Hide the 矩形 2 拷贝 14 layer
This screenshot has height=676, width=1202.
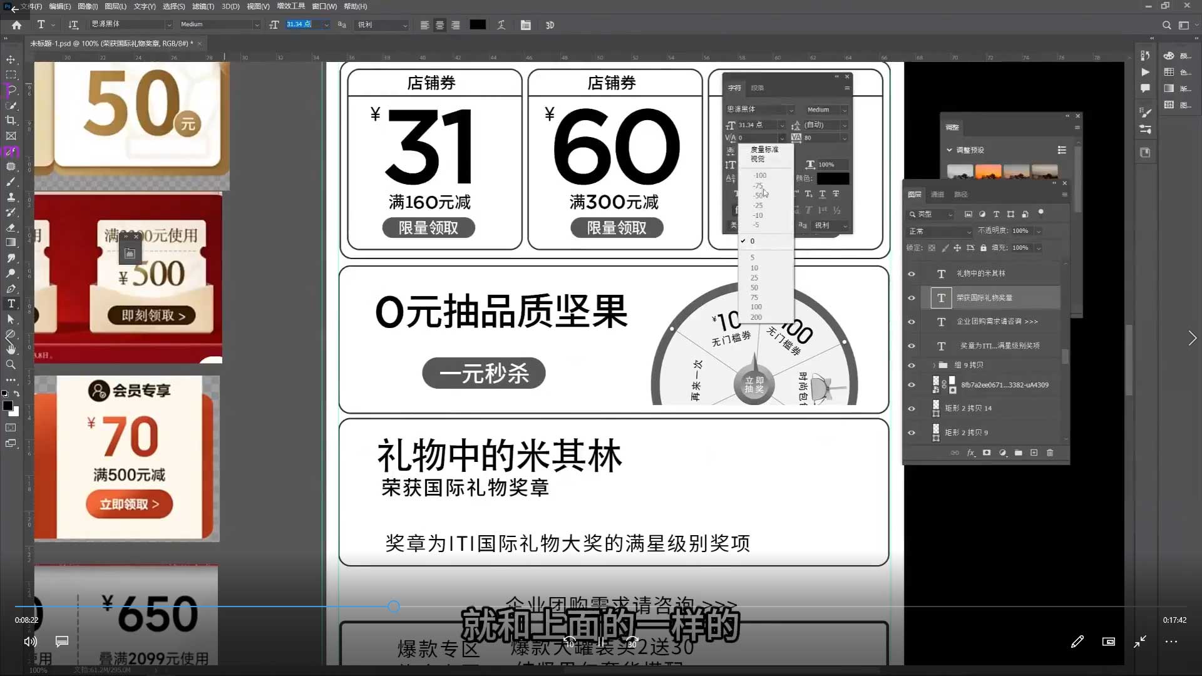(912, 409)
